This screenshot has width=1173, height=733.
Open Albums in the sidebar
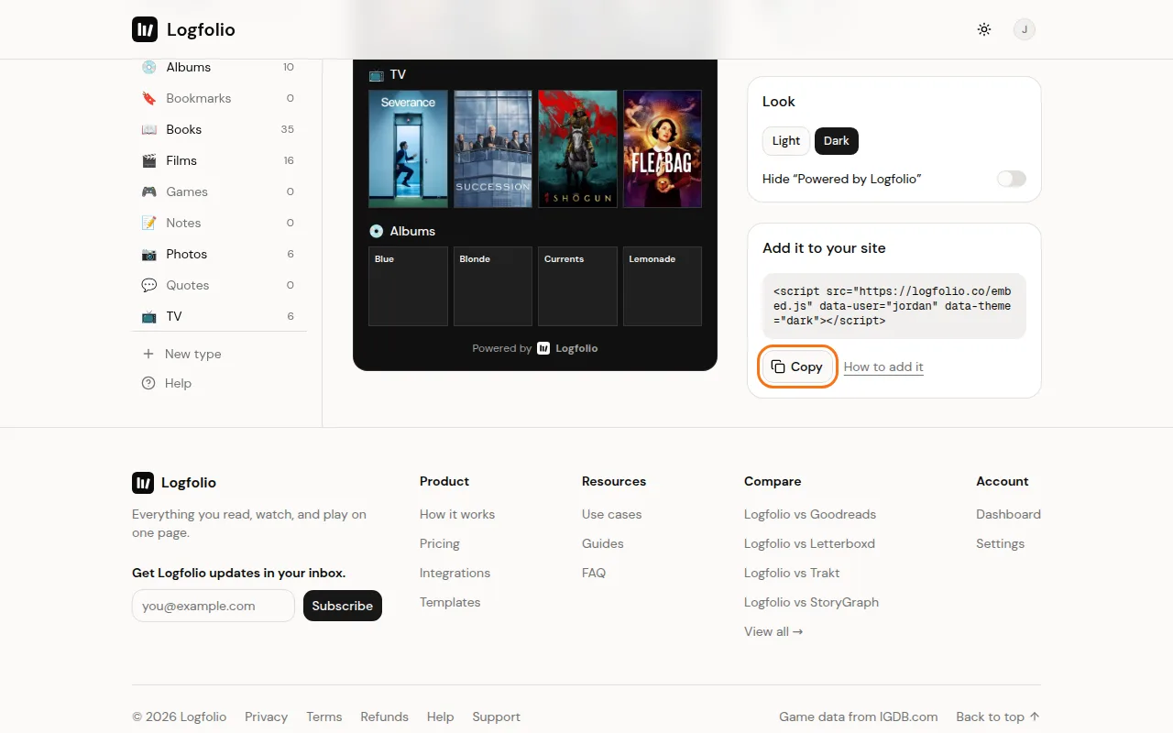point(218,67)
